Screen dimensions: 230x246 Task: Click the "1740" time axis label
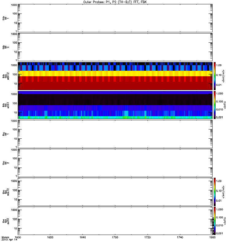(180, 237)
